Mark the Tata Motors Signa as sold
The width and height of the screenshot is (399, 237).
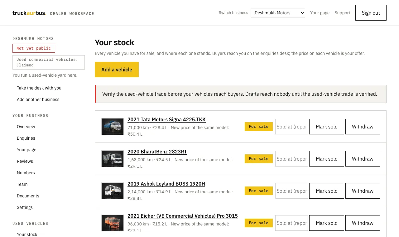coord(327,127)
